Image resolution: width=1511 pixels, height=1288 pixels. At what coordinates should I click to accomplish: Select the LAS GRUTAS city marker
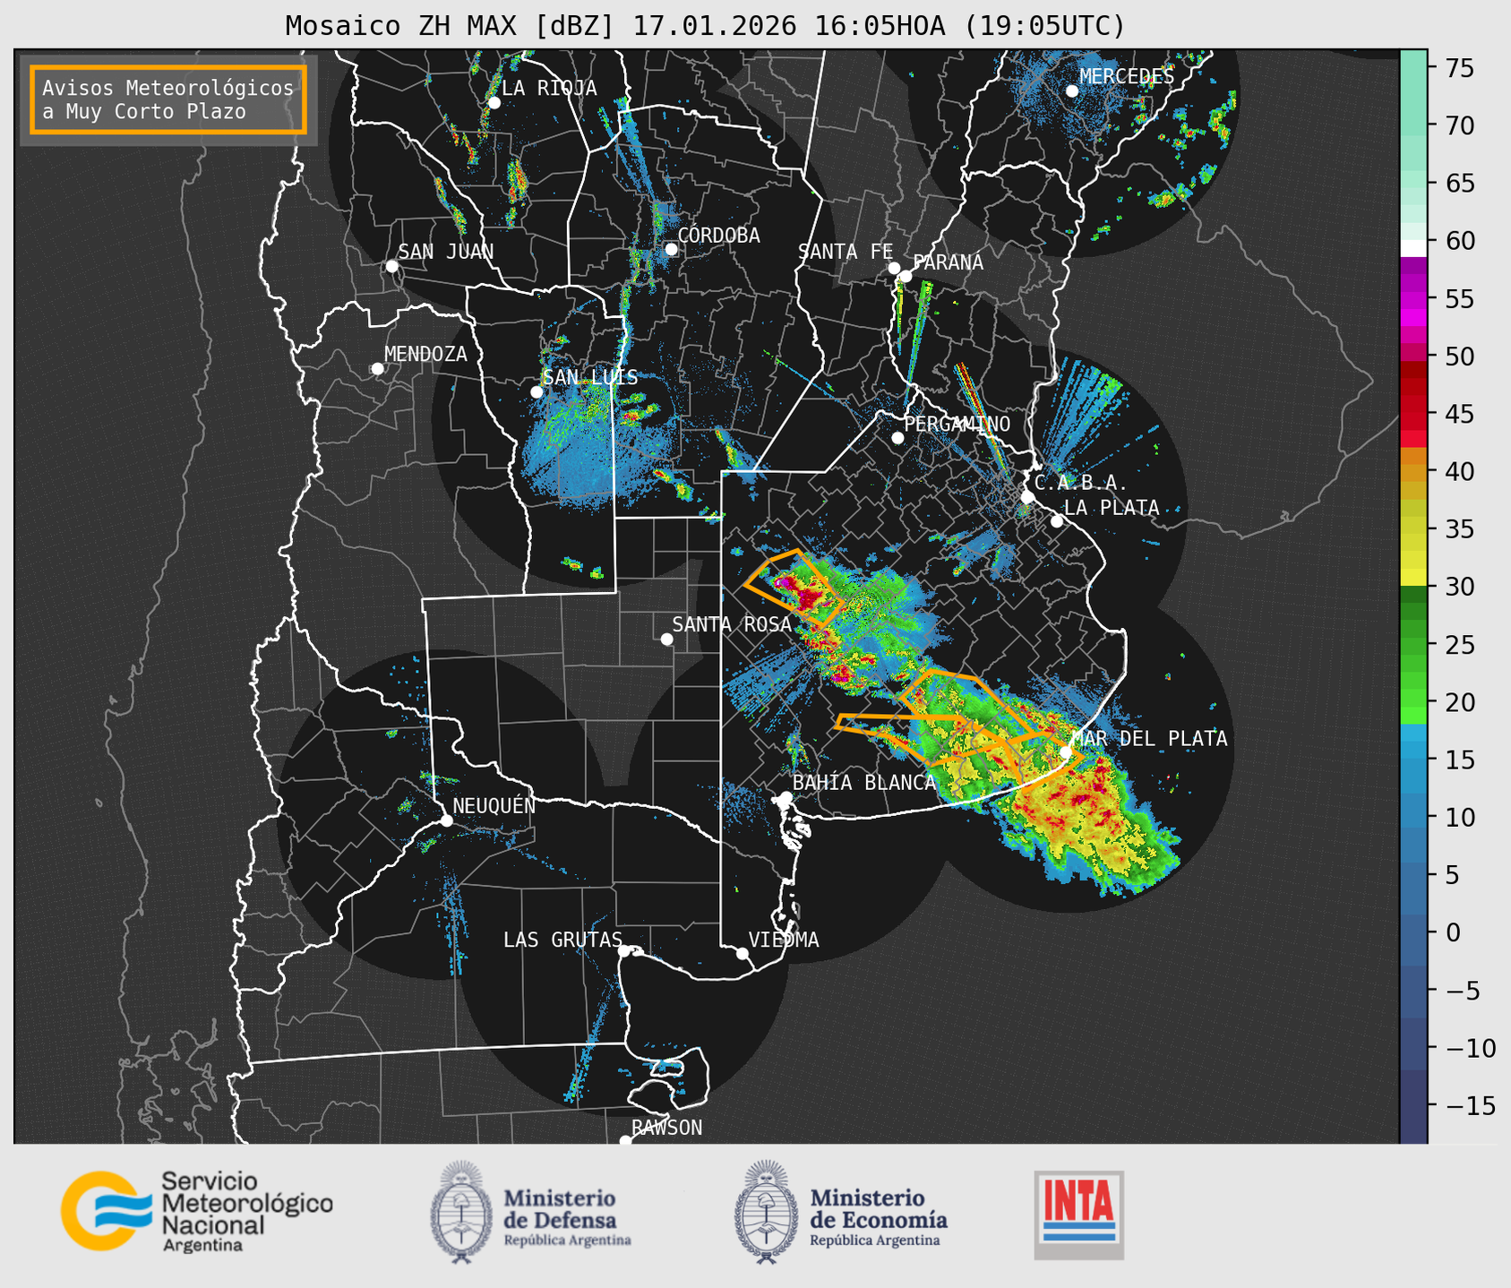(624, 951)
